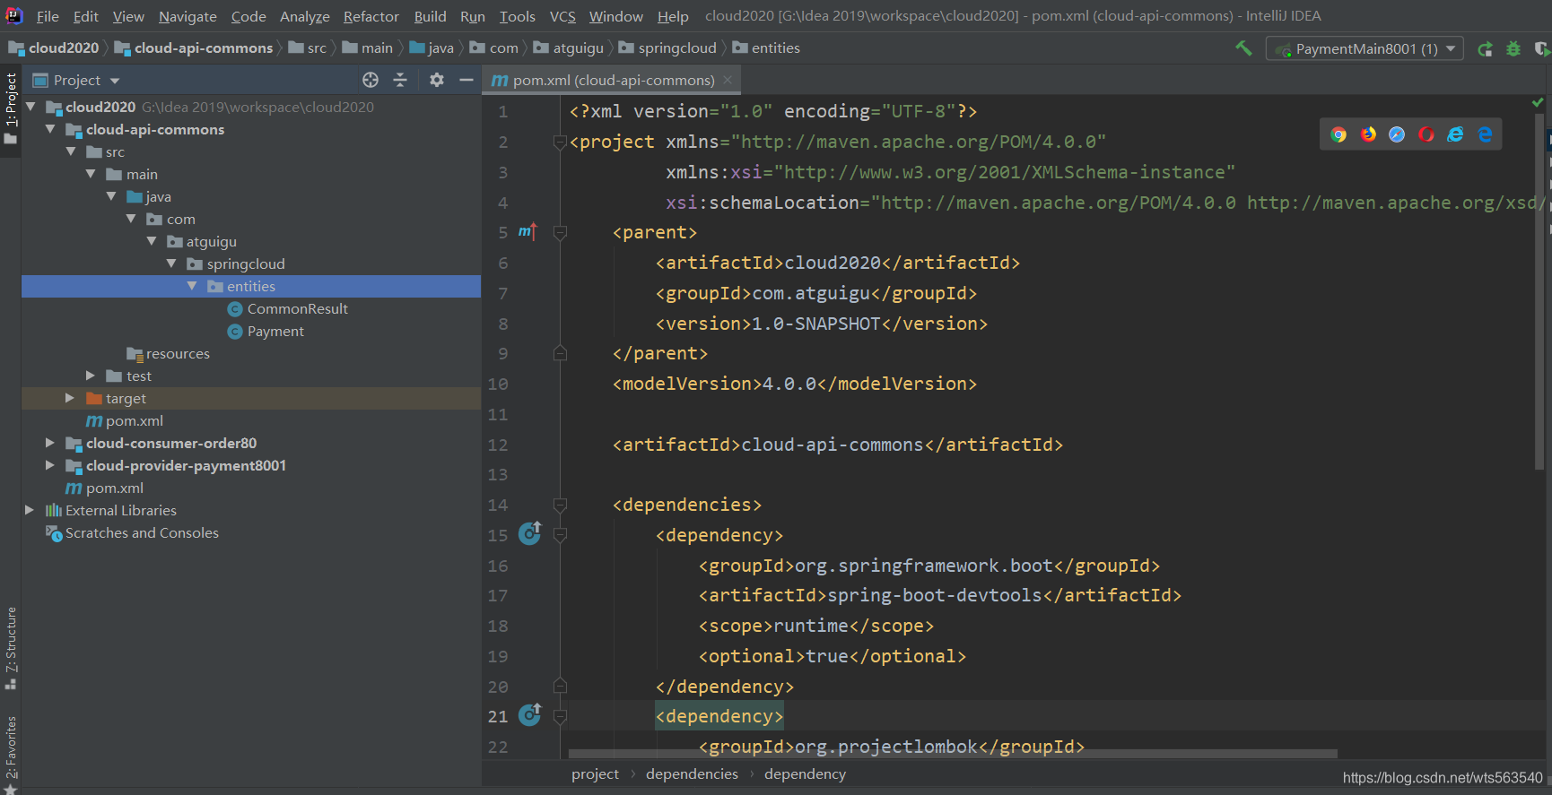Collapse the src folder arrow
Screen dimensions: 1552x795
pos(71,151)
